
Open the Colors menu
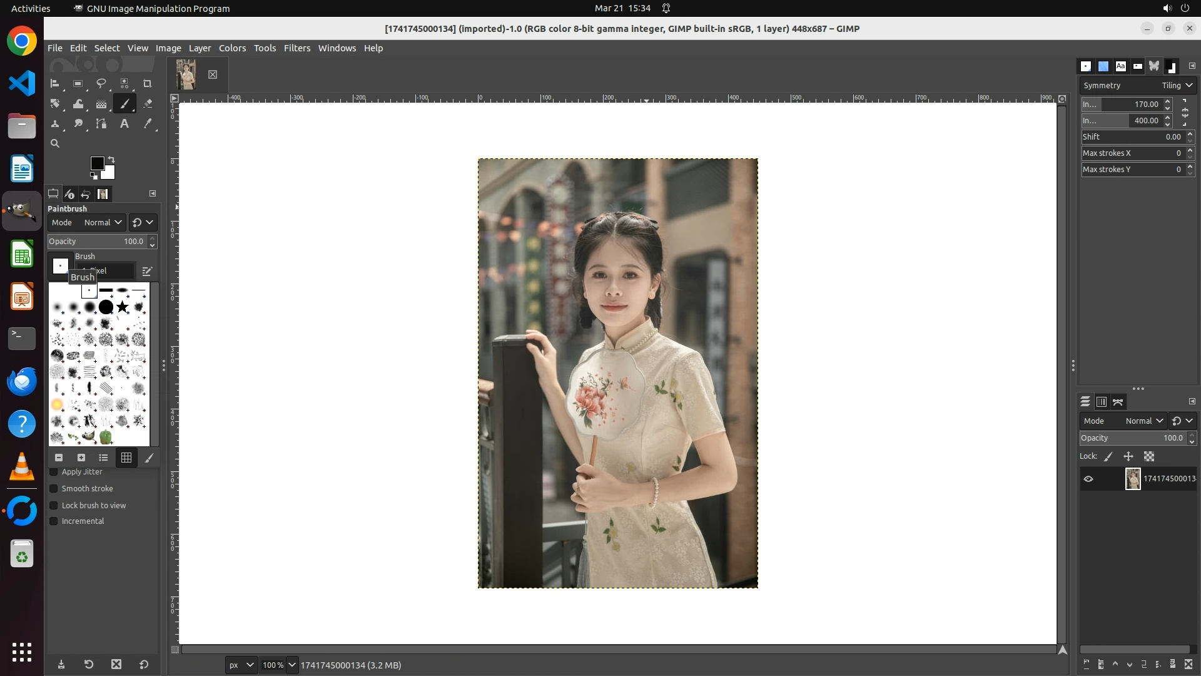pyautogui.click(x=232, y=48)
